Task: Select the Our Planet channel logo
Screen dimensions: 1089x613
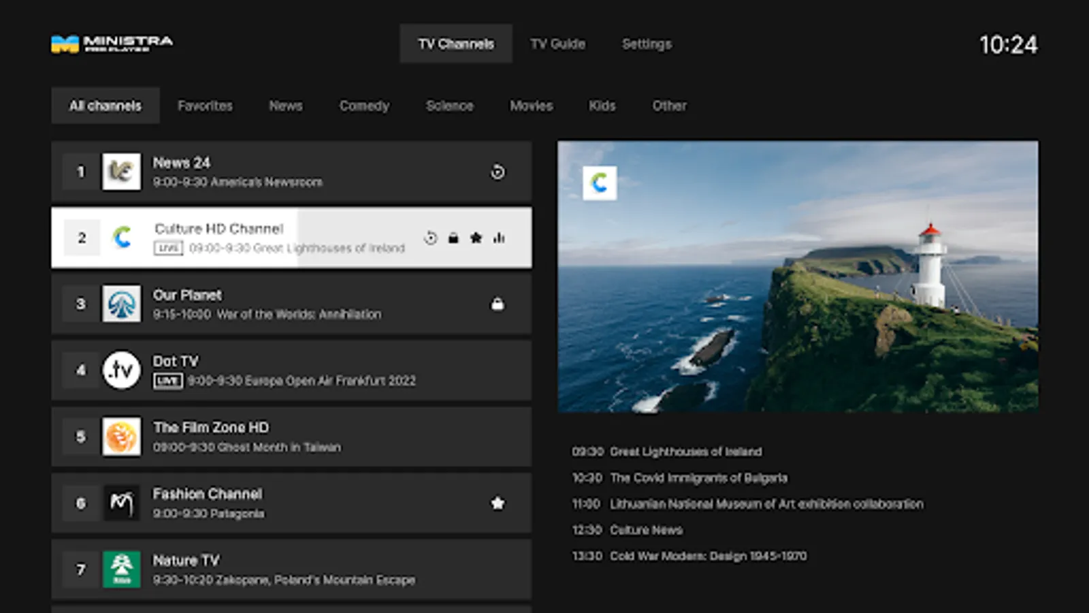Action: [122, 304]
